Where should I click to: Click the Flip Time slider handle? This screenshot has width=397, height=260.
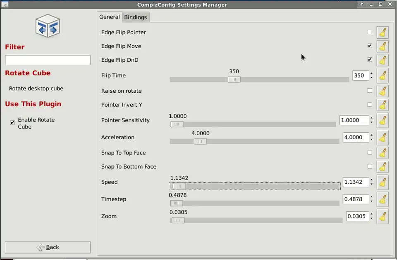(234, 80)
